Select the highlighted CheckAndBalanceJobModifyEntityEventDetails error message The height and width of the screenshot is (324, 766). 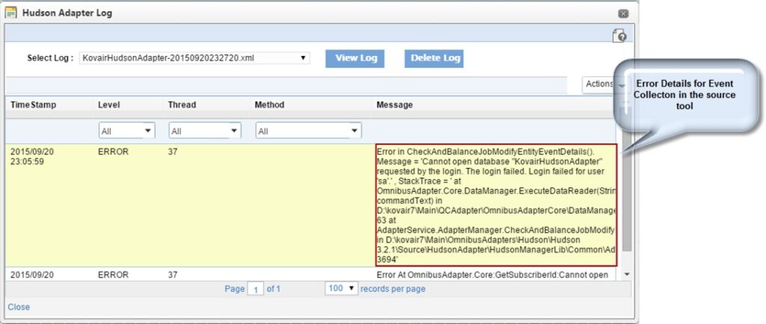(x=496, y=205)
